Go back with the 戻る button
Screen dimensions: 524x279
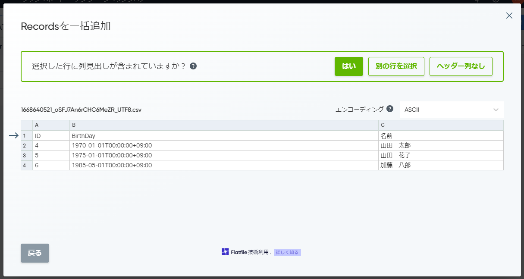click(x=35, y=253)
